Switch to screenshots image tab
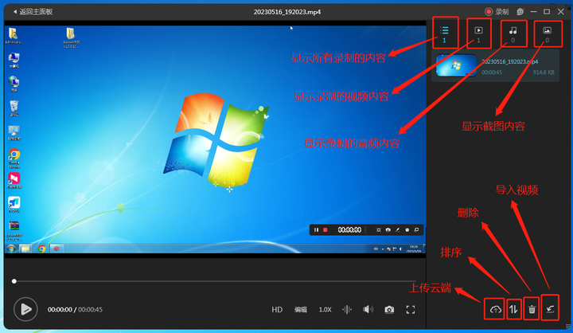The width and height of the screenshot is (573, 333). pos(547,34)
